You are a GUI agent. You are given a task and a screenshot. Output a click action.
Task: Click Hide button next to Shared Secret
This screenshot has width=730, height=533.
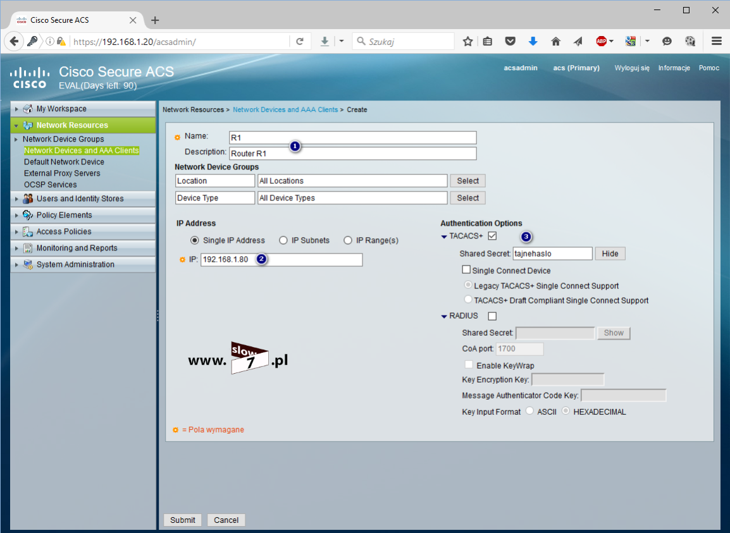(610, 254)
